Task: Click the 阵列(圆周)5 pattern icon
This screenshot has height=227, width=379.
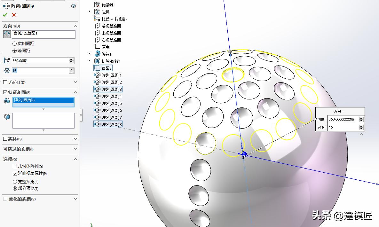Action: point(97,103)
